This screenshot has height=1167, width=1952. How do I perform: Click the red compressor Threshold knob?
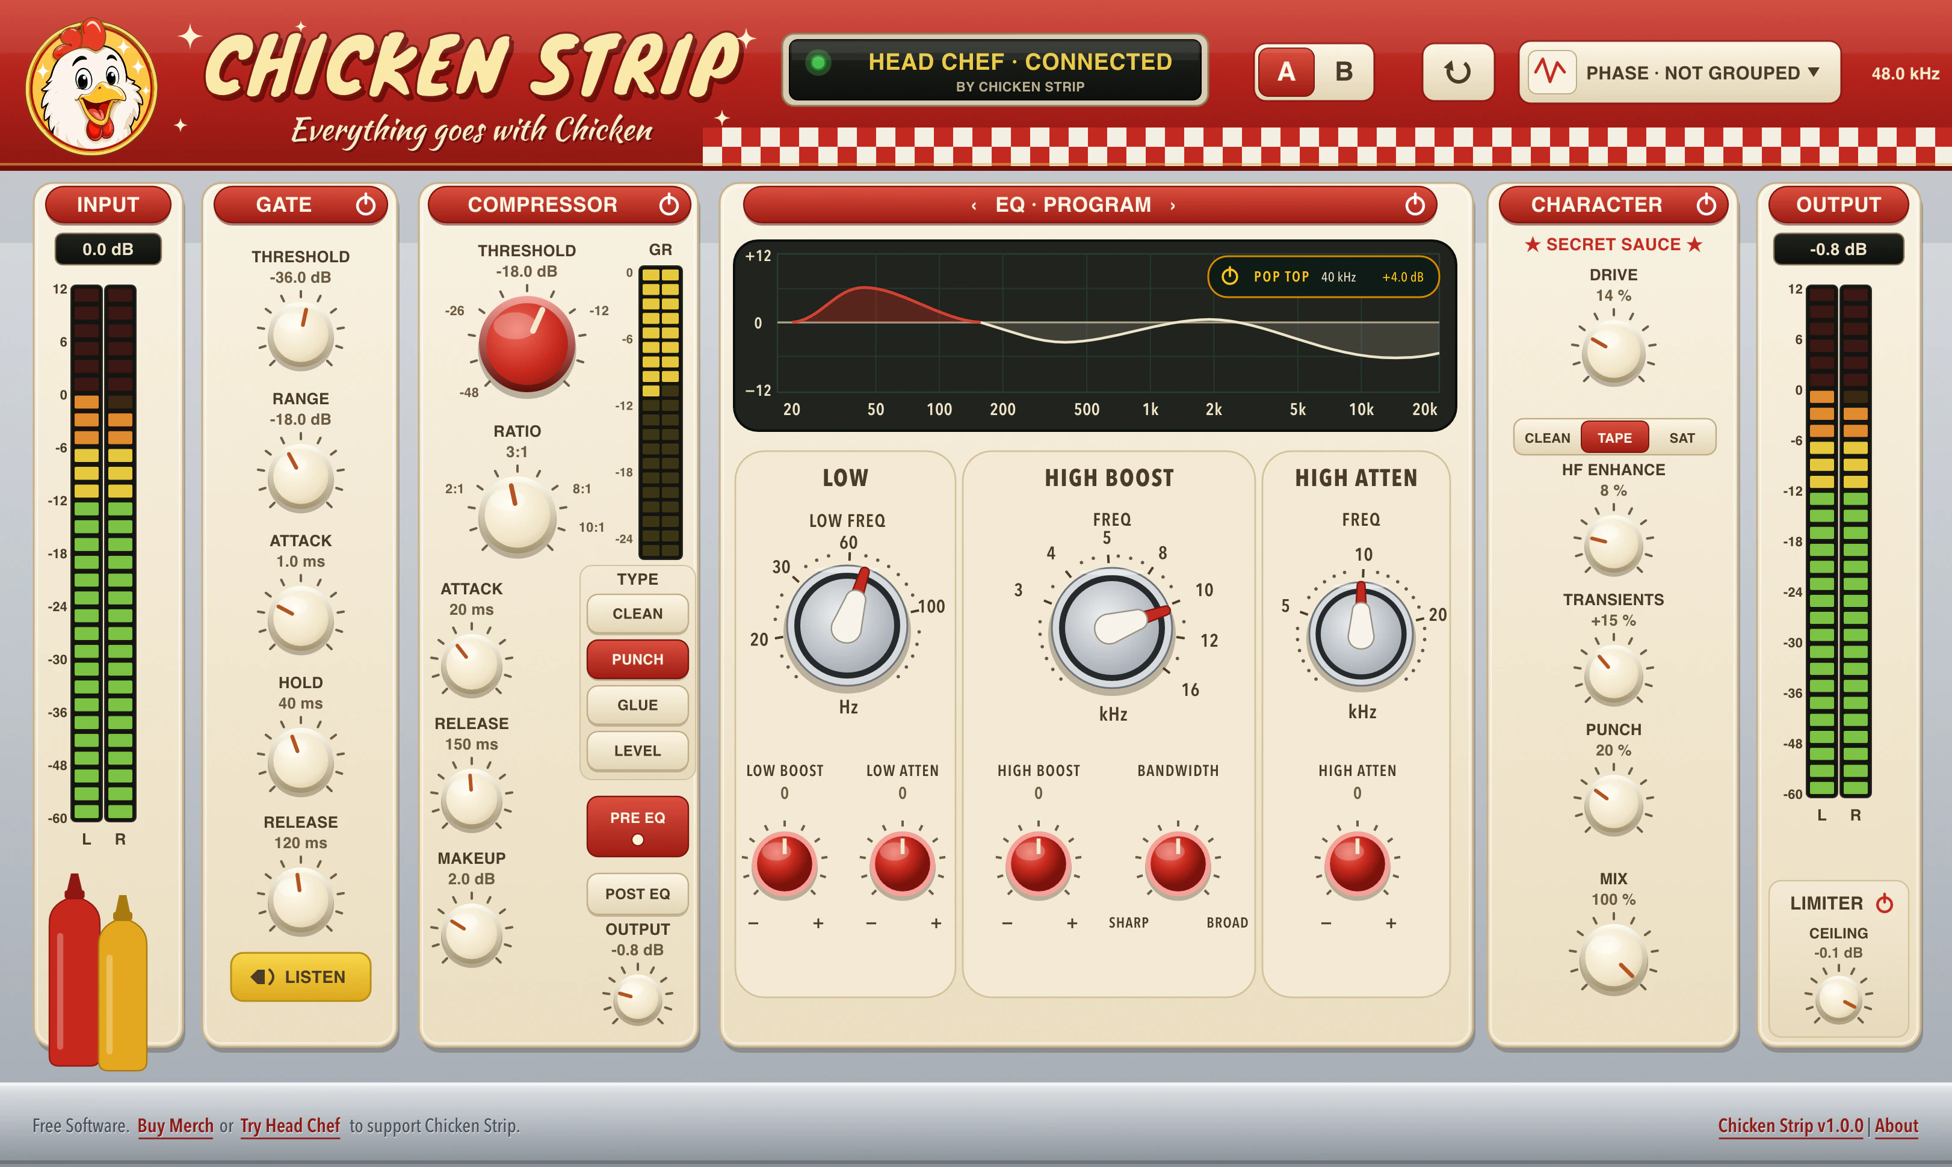[527, 343]
